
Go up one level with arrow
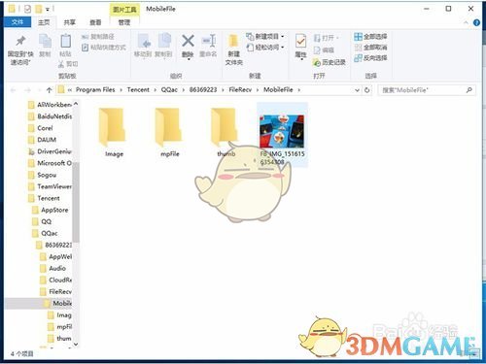point(49,90)
